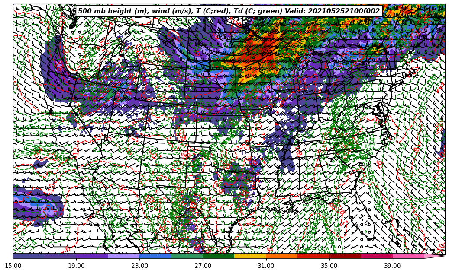
Task: Click the 15.00 colorbar tick label
Action: [x=13, y=266]
